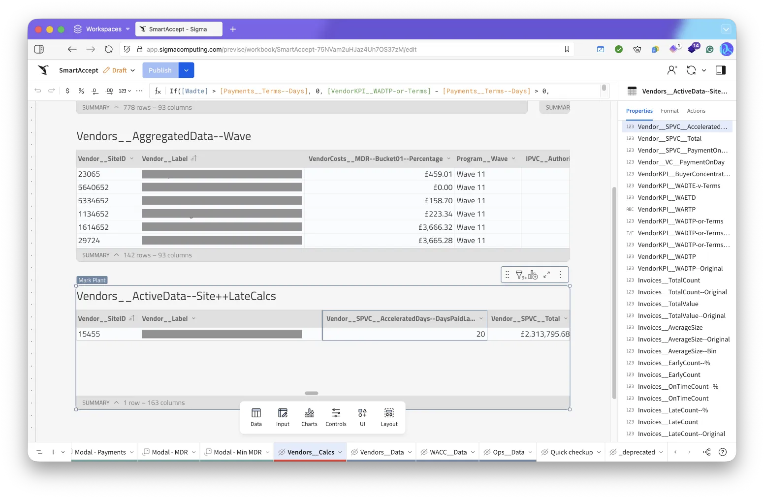Insert an Input table element
764x498 pixels.
pyautogui.click(x=283, y=417)
